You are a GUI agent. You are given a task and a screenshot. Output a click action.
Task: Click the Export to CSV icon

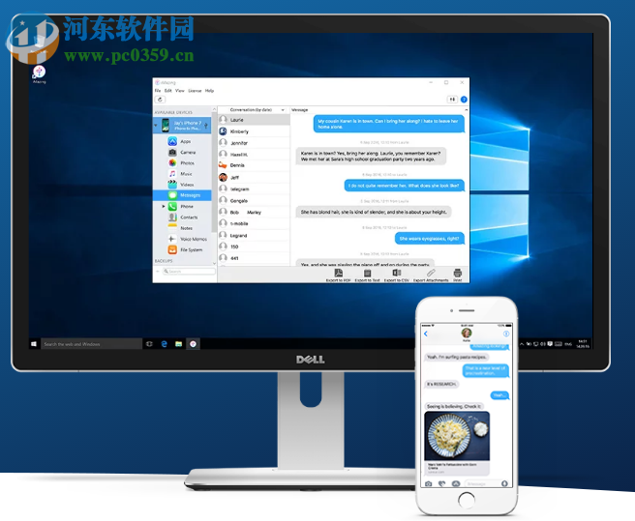(x=397, y=273)
